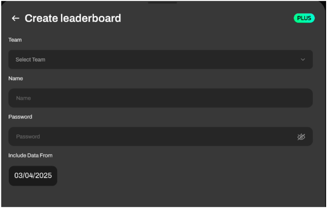
Task: Click the Include Data From label
Action: click(30, 156)
